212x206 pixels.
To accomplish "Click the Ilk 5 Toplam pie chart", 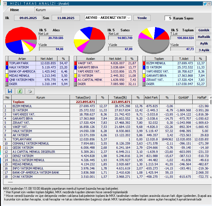I will coord(154,40).
